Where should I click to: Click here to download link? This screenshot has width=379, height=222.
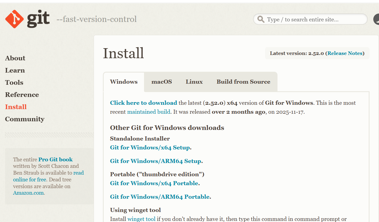143,103
